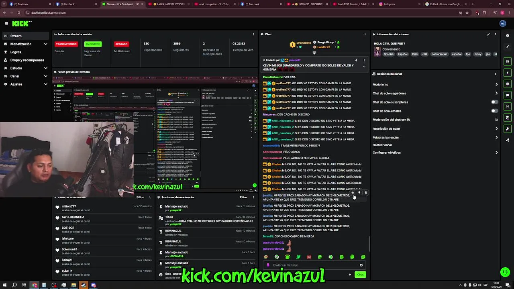The image size is (514, 289).
Task: Open Configurar objetivos chevron
Action: (x=496, y=153)
